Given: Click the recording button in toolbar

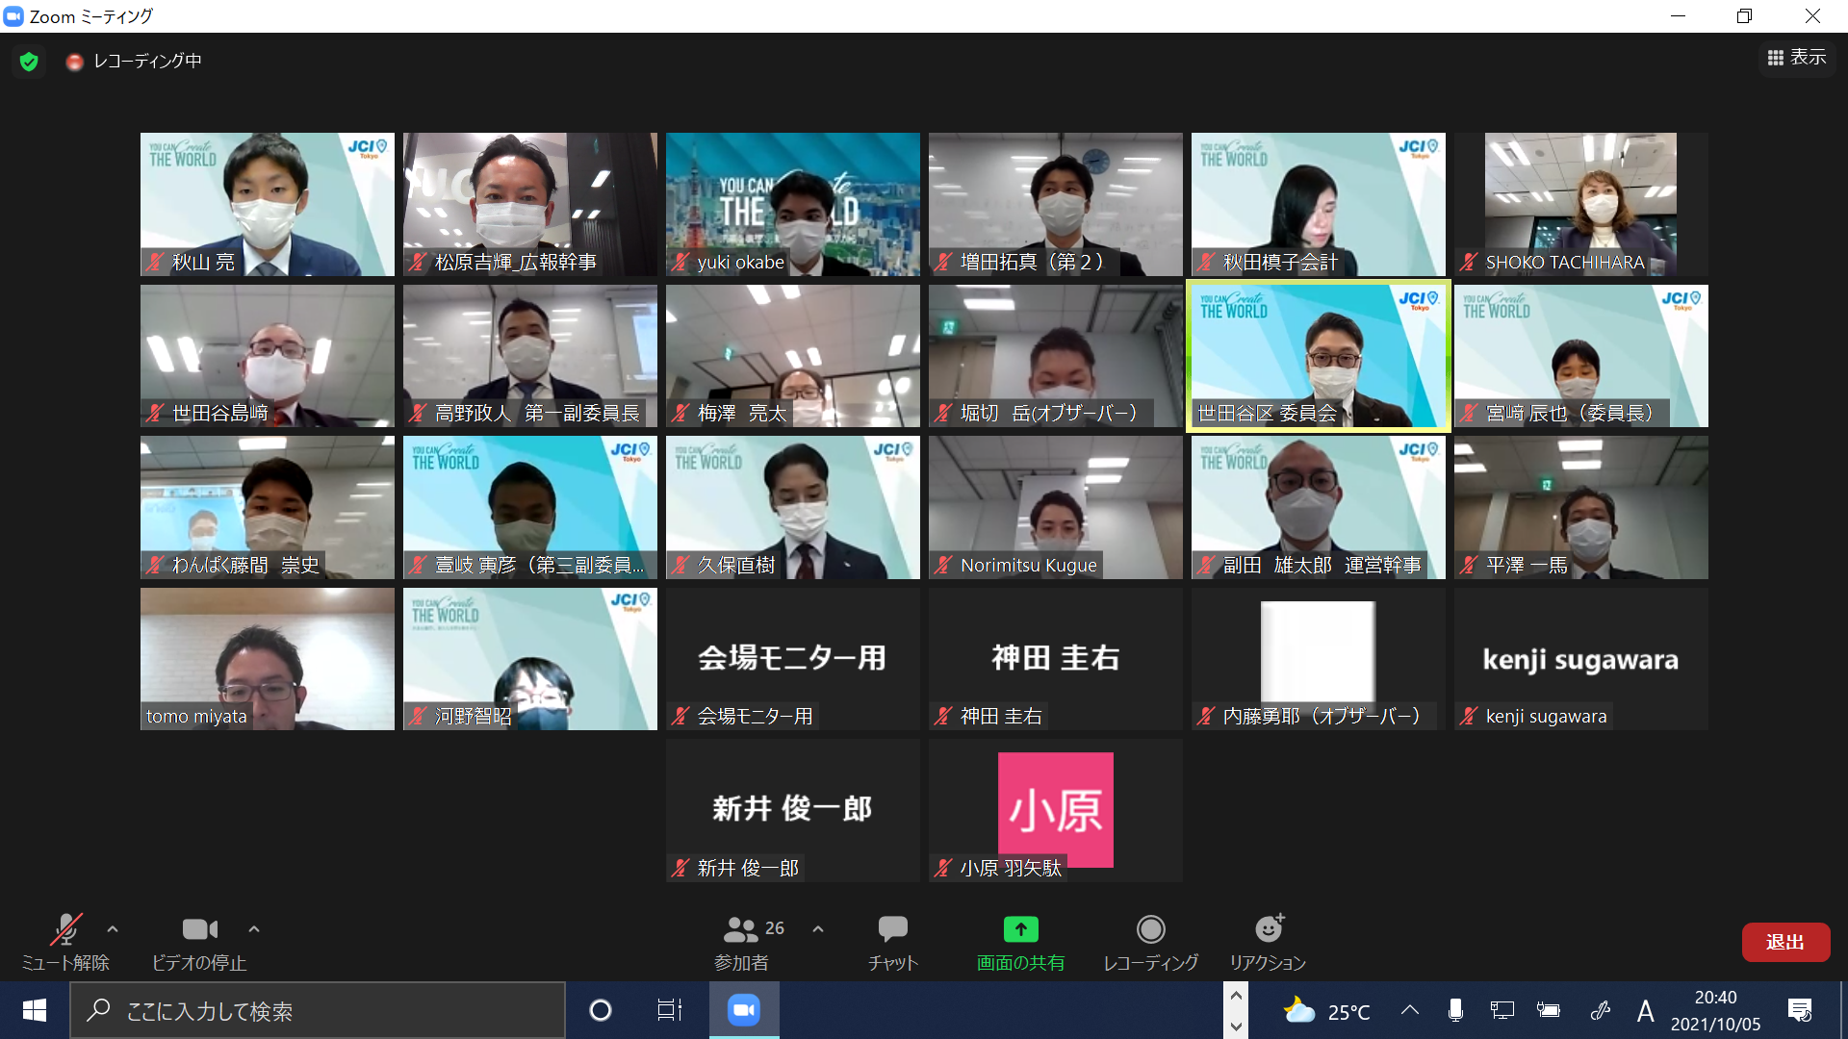Looking at the screenshot, I should [x=1150, y=929].
